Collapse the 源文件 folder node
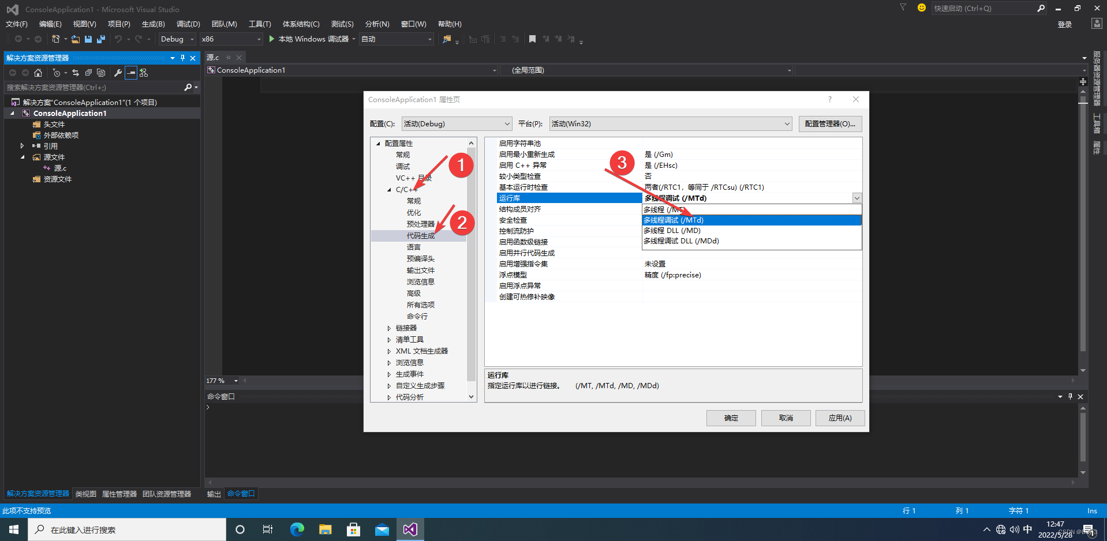Screen dimensions: 1107x541 click(23, 157)
